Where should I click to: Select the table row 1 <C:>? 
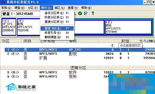(x=80, y=50)
